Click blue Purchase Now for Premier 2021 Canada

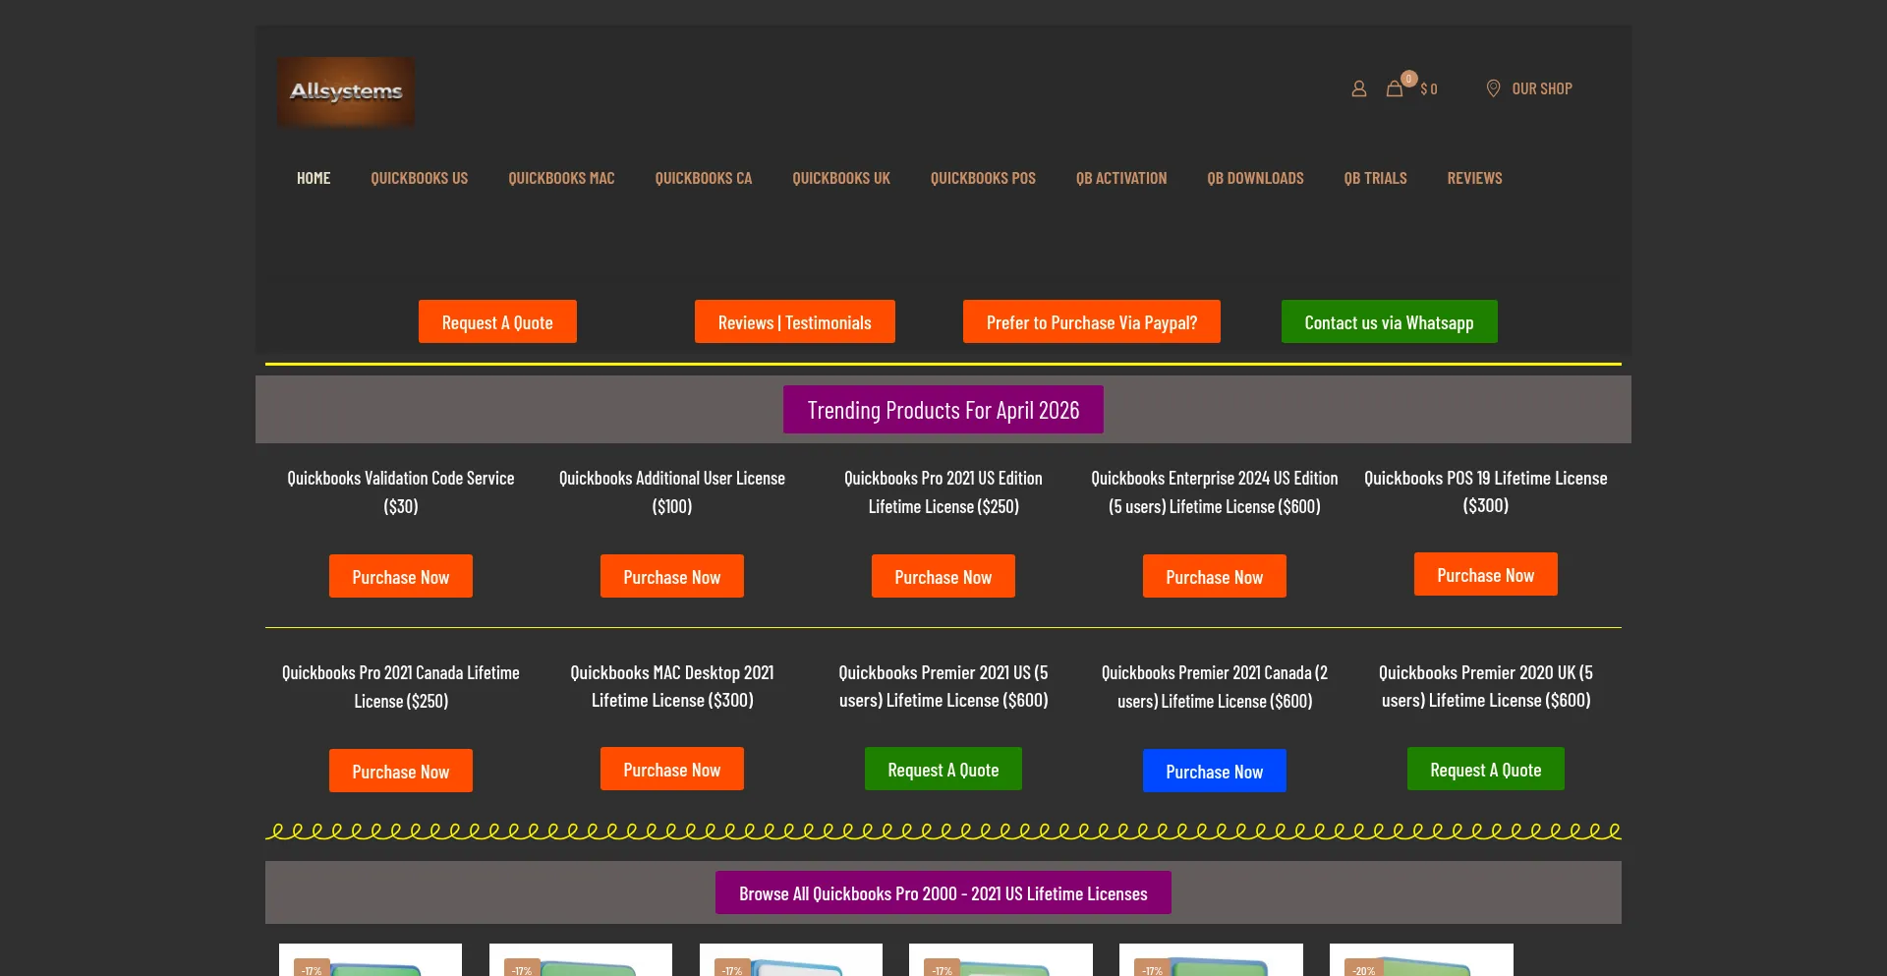pos(1215,771)
